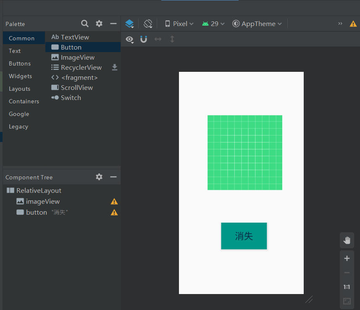Select the green image view on canvas

tap(245, 152)
